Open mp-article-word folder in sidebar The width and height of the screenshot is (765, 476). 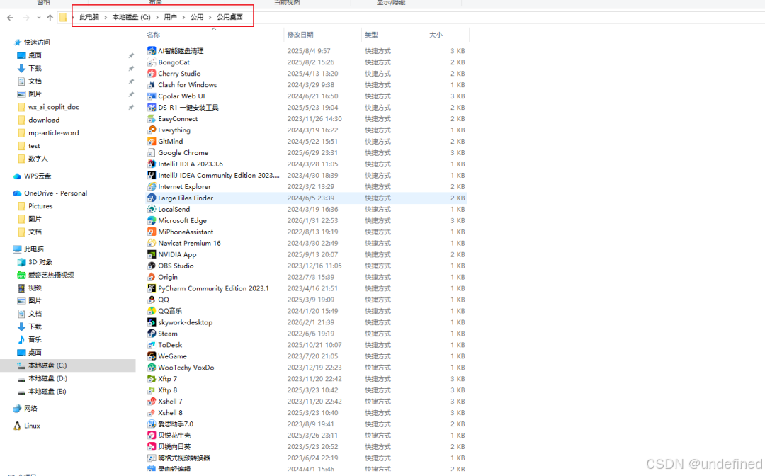click(x=54, y=132)
